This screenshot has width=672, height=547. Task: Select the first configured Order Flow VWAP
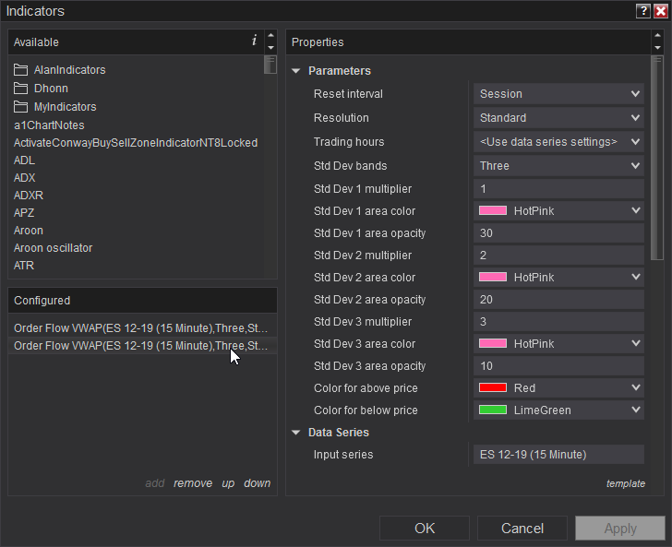141,328
